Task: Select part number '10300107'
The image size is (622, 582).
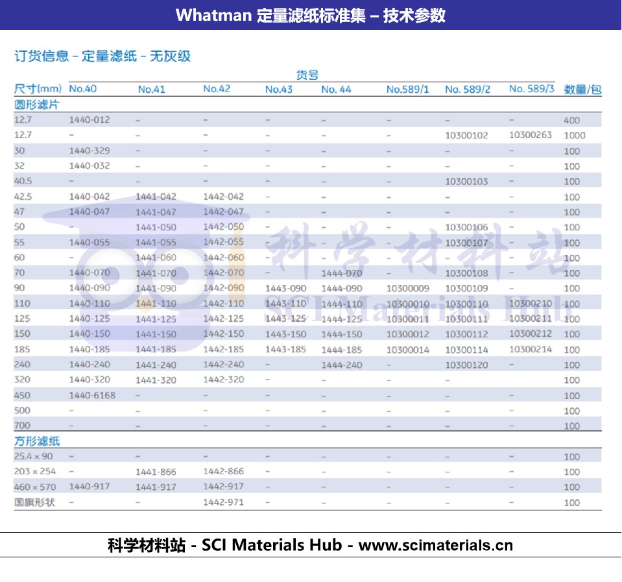Action: [x=466, y=243]
